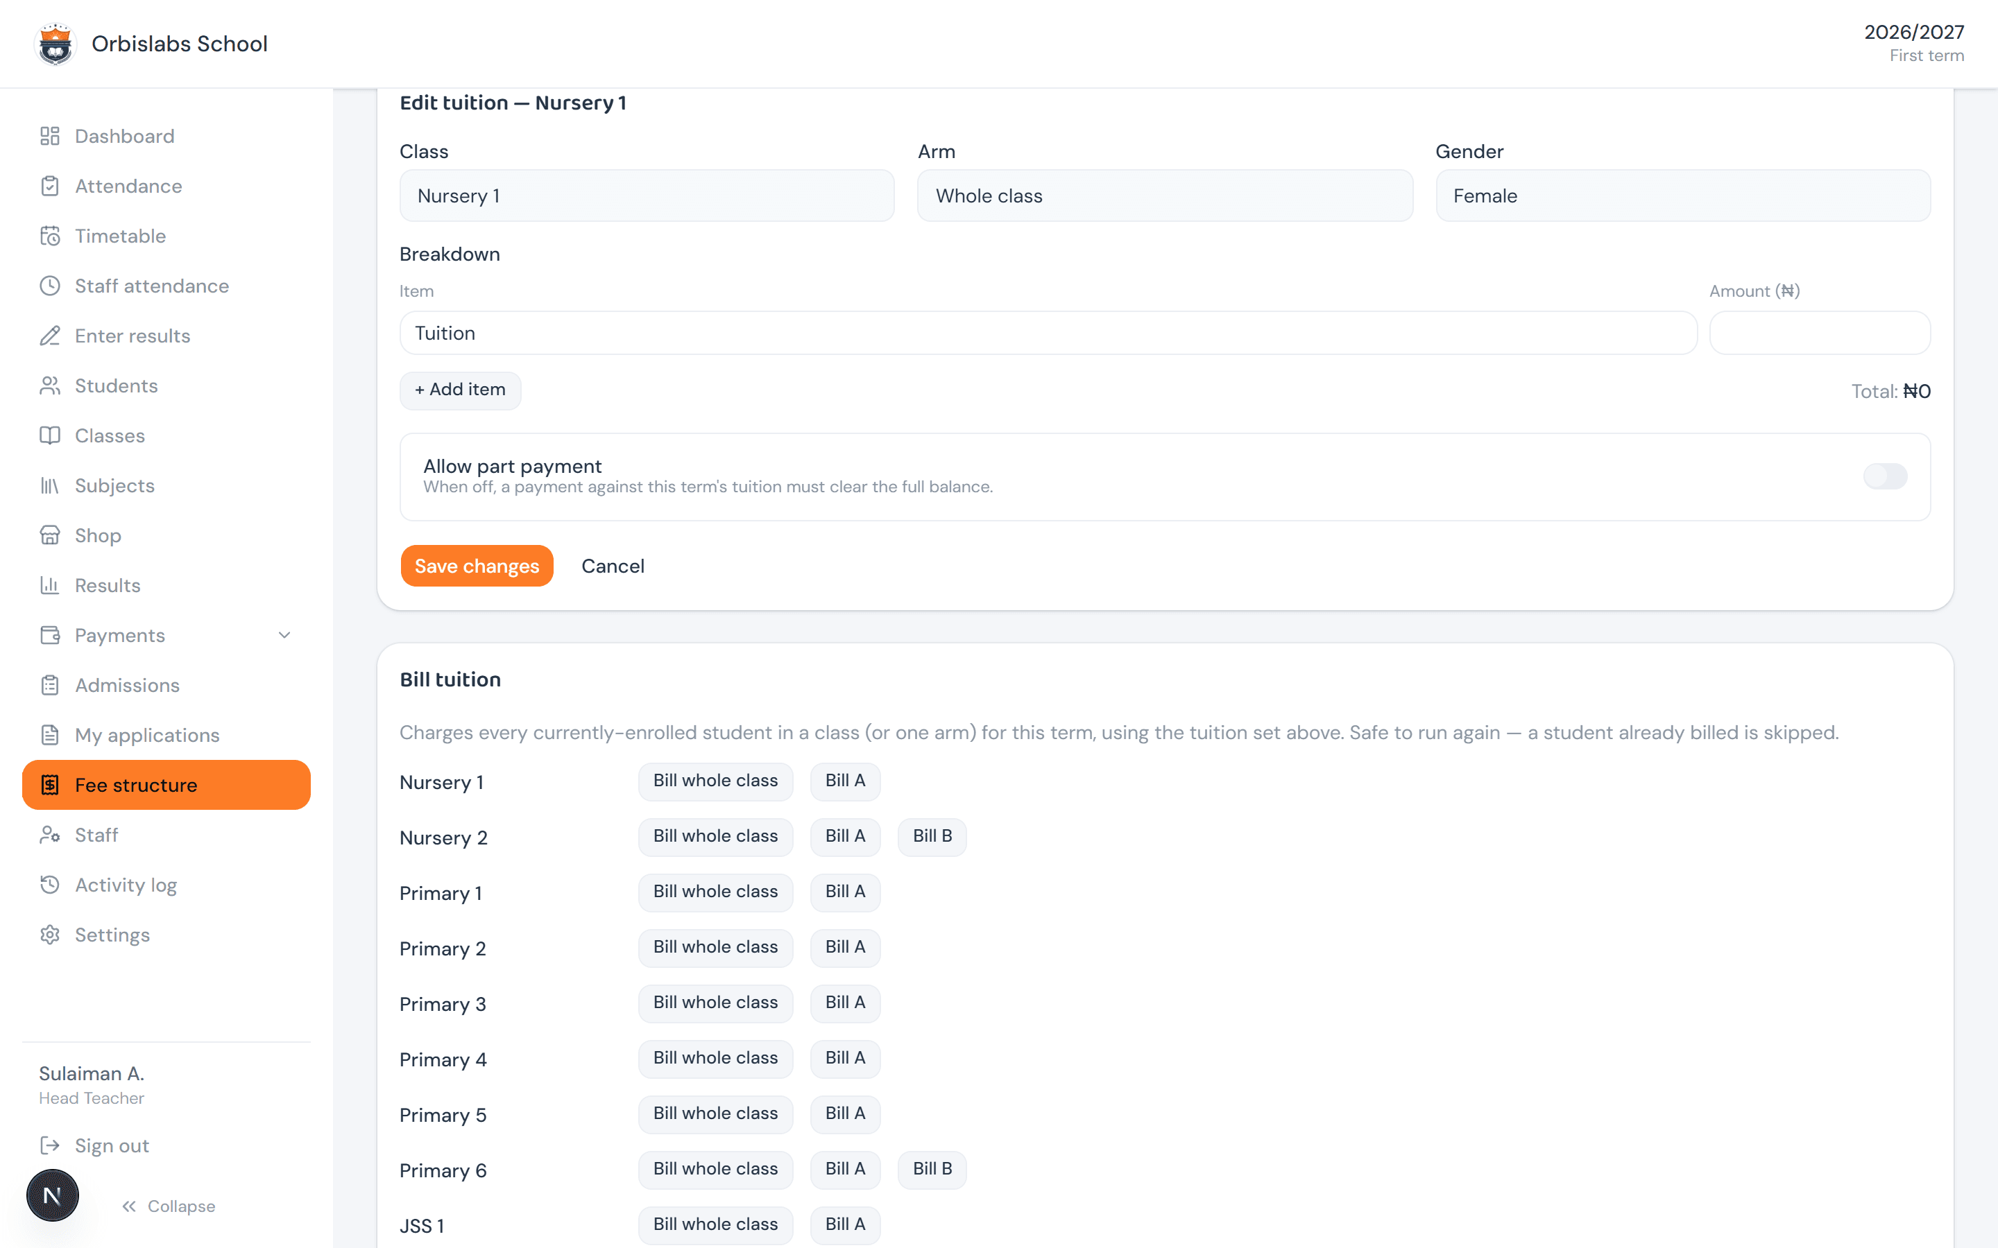The width and height of the screenshot is (1998, 1248).
Task: Click Bill B for Nursery 2
Action: (x=932, y=836)
